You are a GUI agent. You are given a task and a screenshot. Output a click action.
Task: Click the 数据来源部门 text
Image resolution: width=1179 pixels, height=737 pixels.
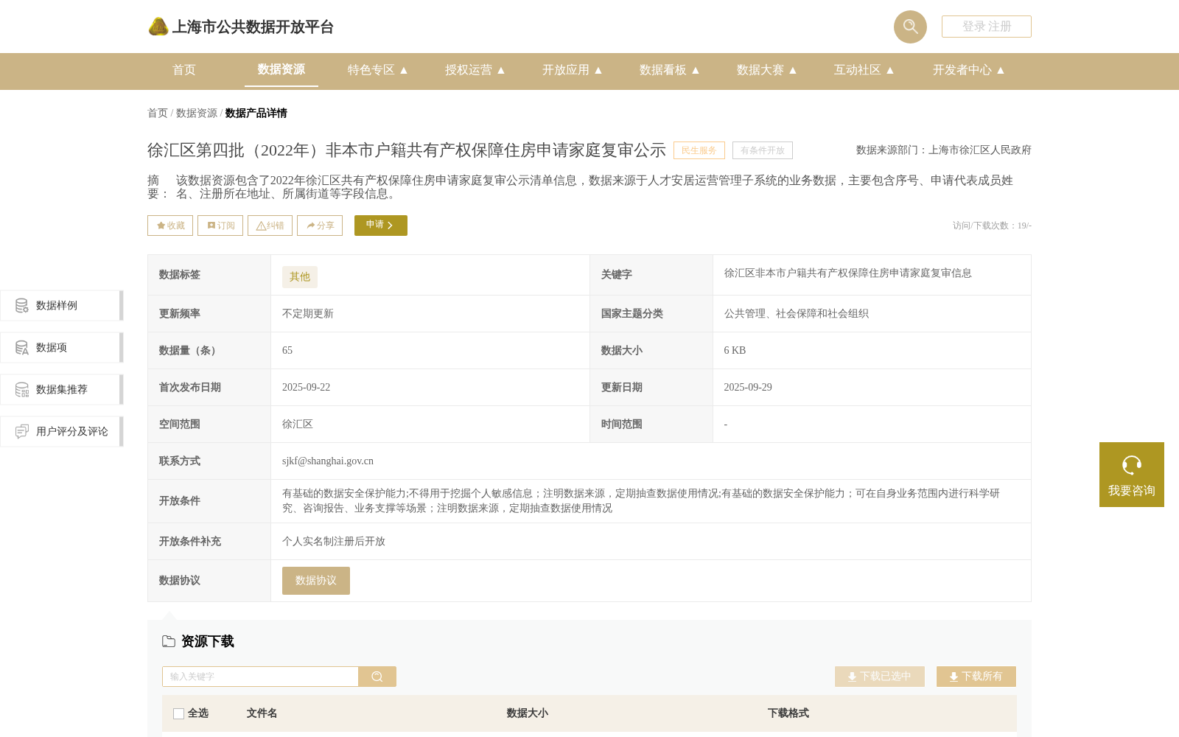point(944,150)
